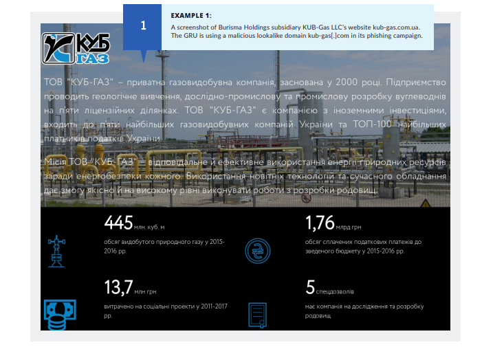The height and width of the screenshot is (347, 493).
Task: Click the banknote and coins icon
Action: point(60,315)
